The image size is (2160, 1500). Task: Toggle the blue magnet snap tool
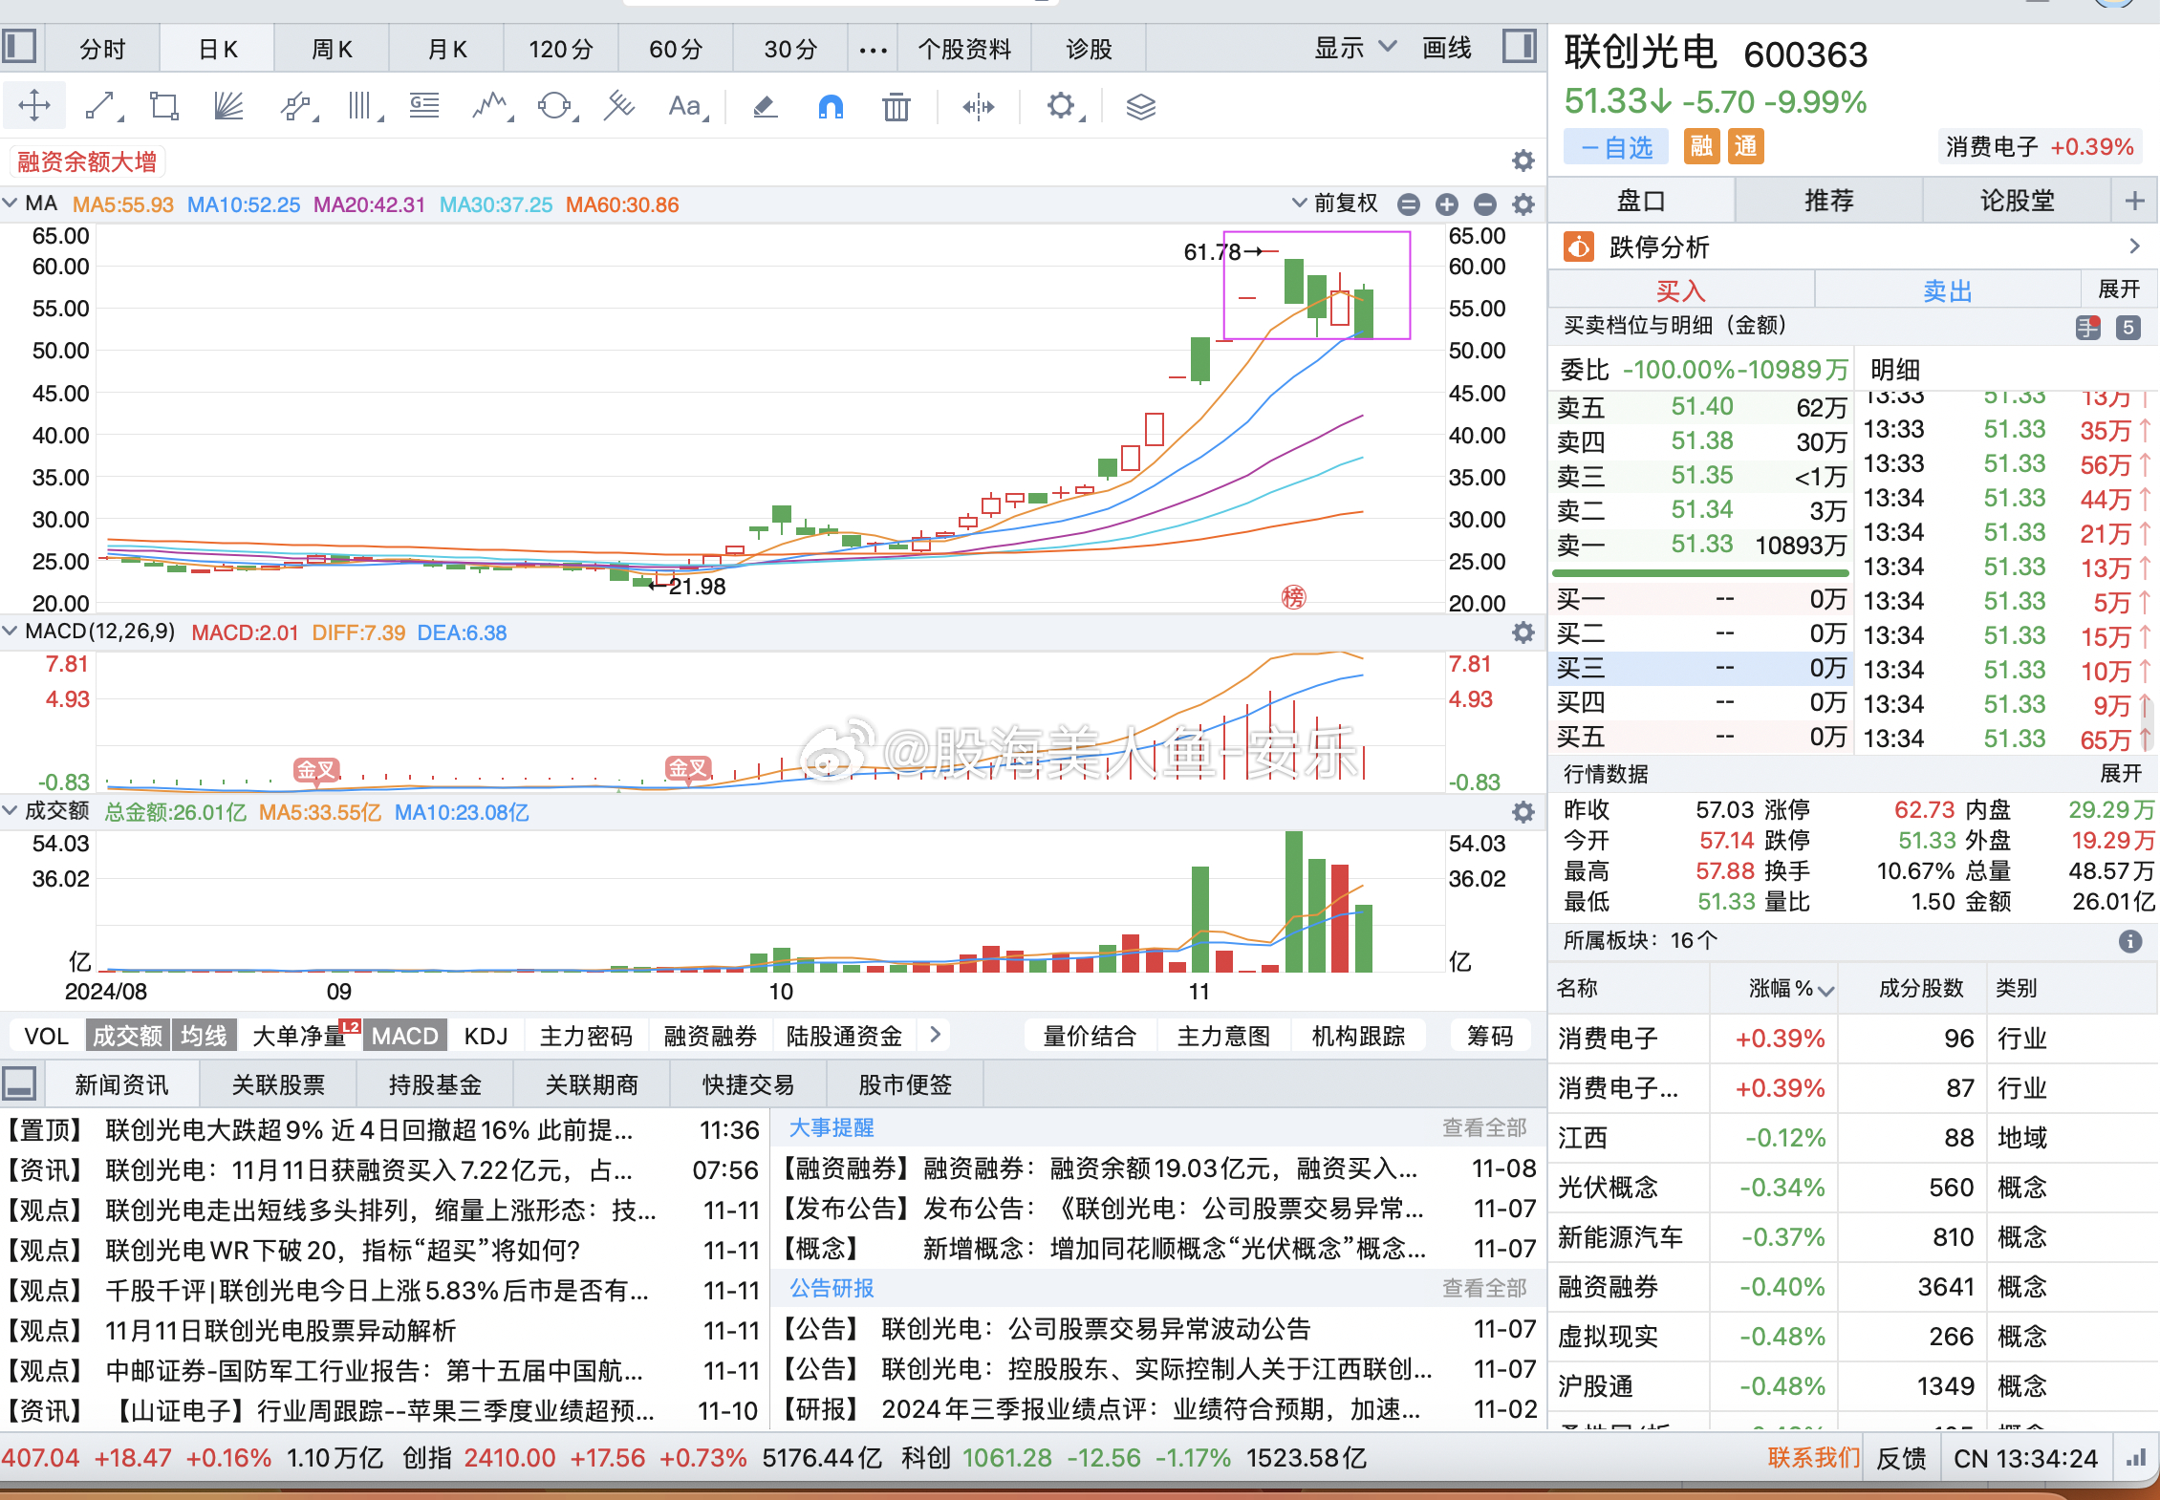(831, 106)
